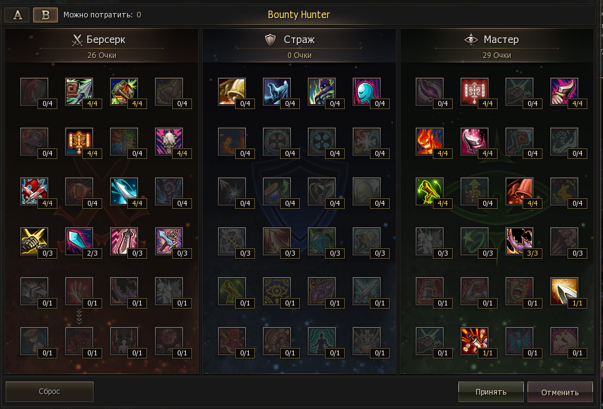The width and height of the screenshot is (603, 409).
Task: Click the crossed red swords skill 4/4
Action: [34, 191]
